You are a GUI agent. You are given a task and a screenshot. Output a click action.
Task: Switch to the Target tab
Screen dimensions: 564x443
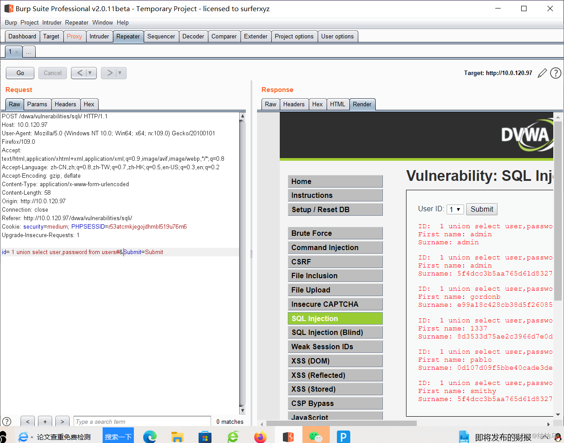click(51, 36)
